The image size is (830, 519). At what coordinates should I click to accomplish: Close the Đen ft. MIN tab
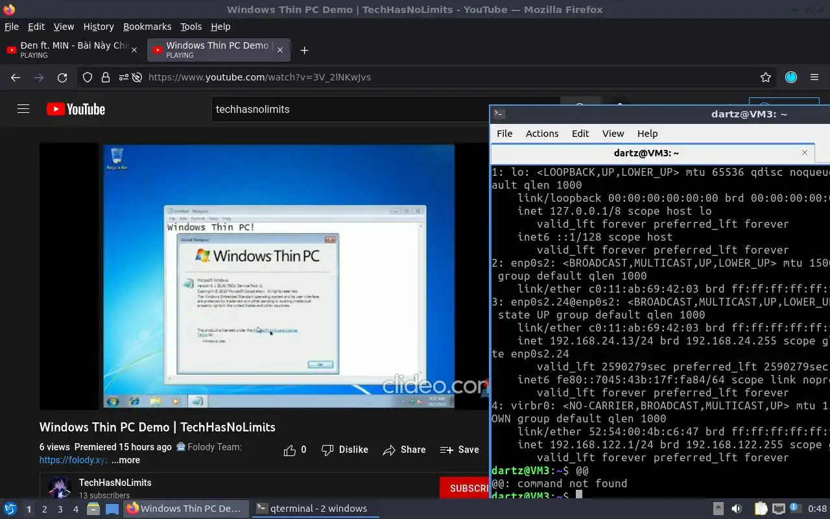tap(134, 50)
